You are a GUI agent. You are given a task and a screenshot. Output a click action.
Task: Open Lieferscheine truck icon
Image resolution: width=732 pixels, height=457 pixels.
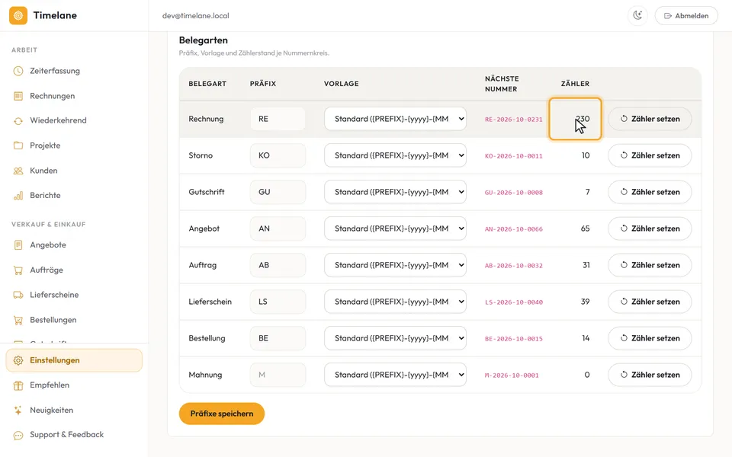[x=18, y=295]
